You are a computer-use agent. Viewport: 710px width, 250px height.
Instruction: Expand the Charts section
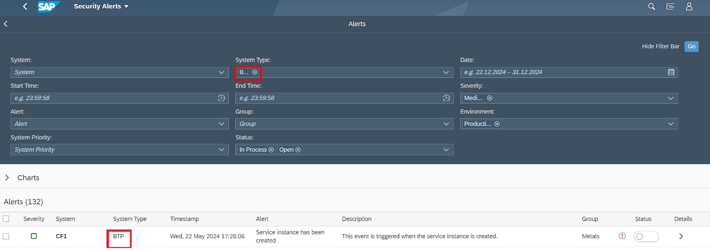7,178
